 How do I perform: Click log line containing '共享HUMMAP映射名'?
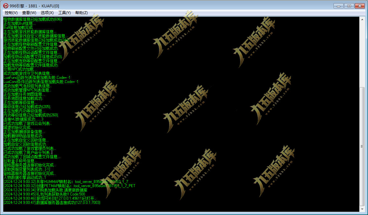[66, 182]
